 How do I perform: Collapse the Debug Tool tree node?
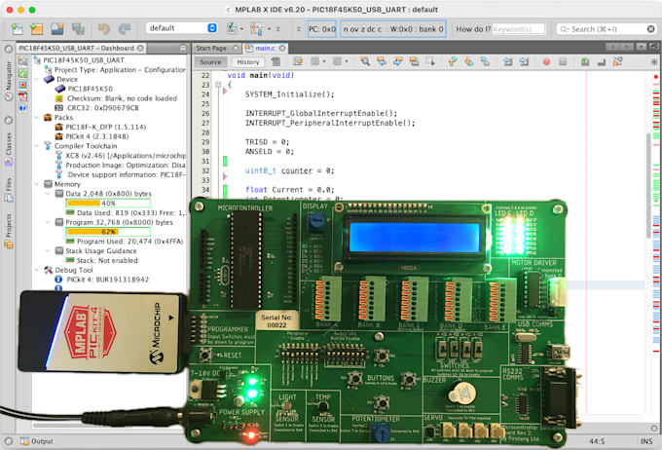pyautogui.click(x=37, y=270)
